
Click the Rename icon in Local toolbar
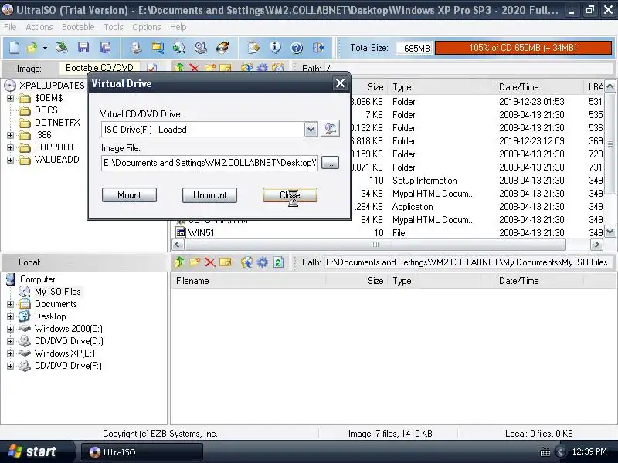coord(226,262)
